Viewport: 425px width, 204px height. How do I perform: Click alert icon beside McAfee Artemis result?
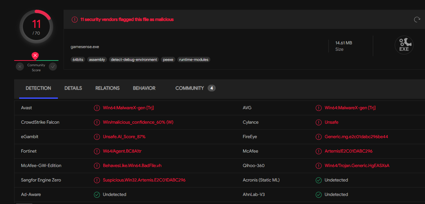point(319,151)
